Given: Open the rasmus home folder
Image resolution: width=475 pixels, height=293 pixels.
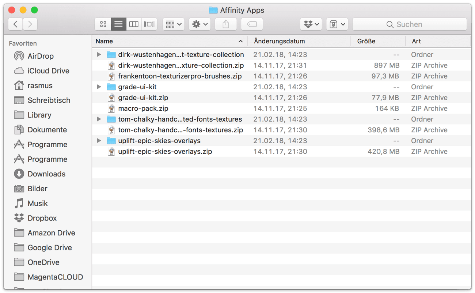Looking at the screenshot, I should coord(33,86).
